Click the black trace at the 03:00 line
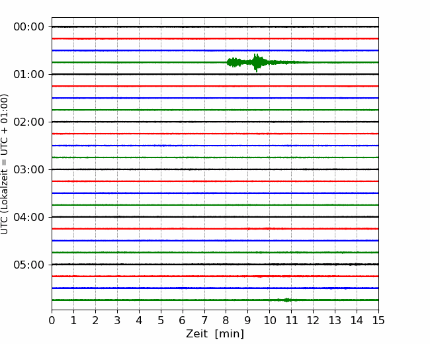Screen dimensions: 430x344 pyautogui.click(x=215, y=169)
